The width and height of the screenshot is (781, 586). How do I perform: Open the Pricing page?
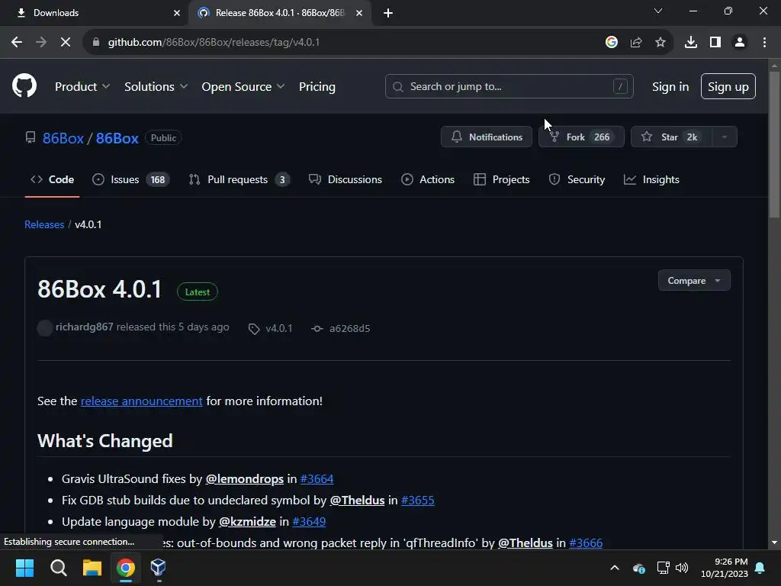[317, 87]
